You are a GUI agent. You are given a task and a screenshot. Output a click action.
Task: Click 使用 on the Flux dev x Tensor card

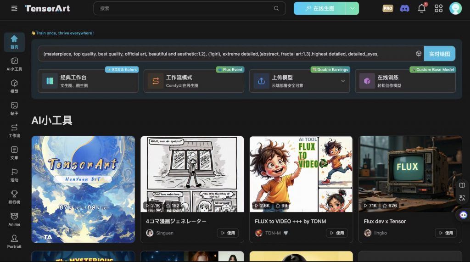[x=446, y=233]
